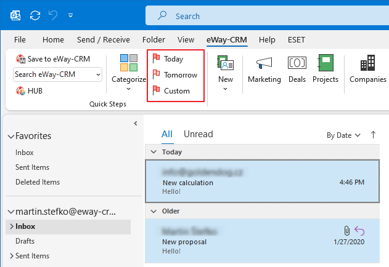Open Inbox under Favorites
389x267 pixels.
pyautogui.click(x=24, y=153)
